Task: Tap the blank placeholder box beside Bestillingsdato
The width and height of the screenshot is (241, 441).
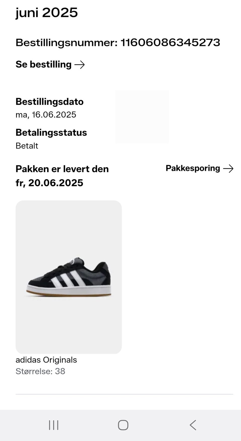Action: 142,117
